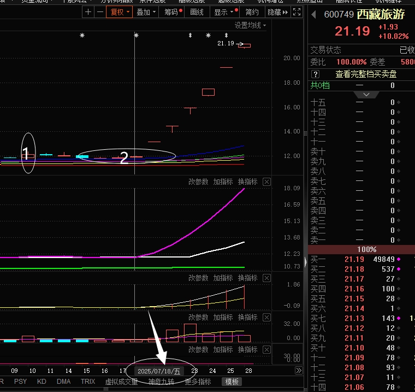The image size is (415, 392).
Task: Click 换指标 in the bottom-most panel
Action: tap(247, 349)
